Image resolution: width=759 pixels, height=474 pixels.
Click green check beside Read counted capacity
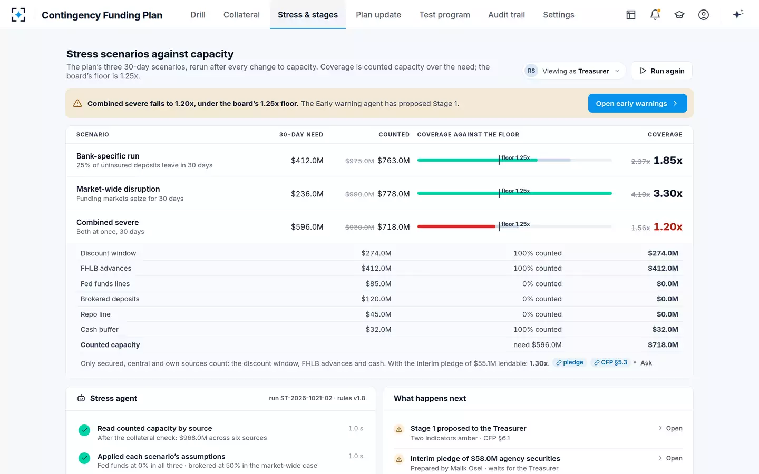pyautogui.click(x=84, y=430)
